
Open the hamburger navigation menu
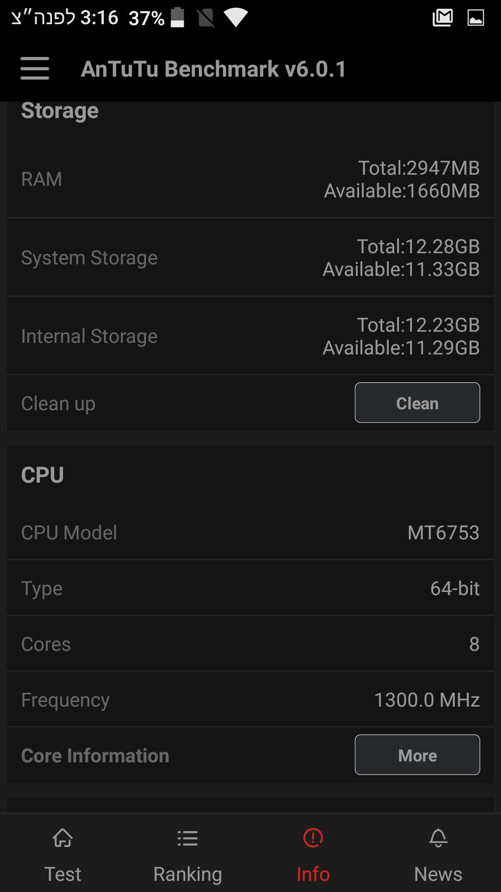[35, 69]
